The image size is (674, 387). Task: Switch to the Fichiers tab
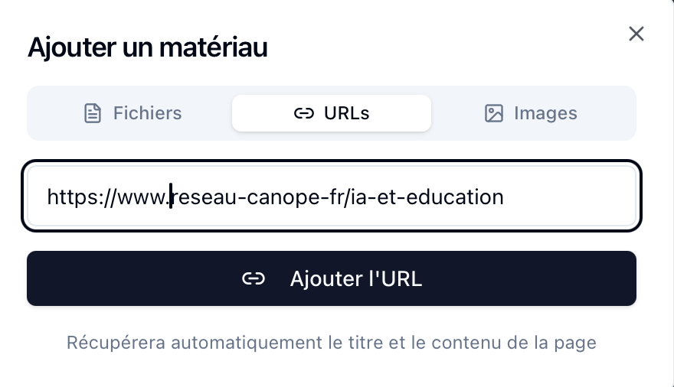coord(132,113)
